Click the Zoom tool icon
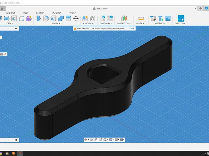Screen dimensions: 209x156 click(x=100, y=140)
